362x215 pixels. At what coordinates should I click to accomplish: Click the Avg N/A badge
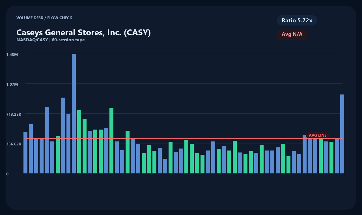292,35
